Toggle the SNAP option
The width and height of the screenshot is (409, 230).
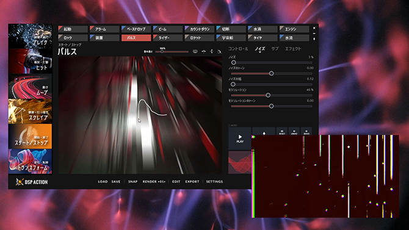pos(132,181)
